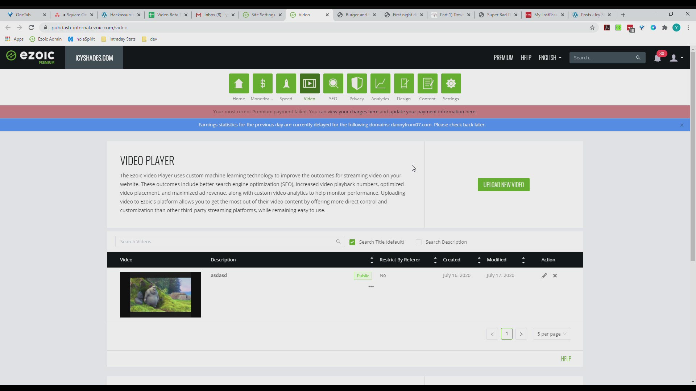
Task: Select the Video player icon
Action: pyautogui.click(x=310, y=83)
